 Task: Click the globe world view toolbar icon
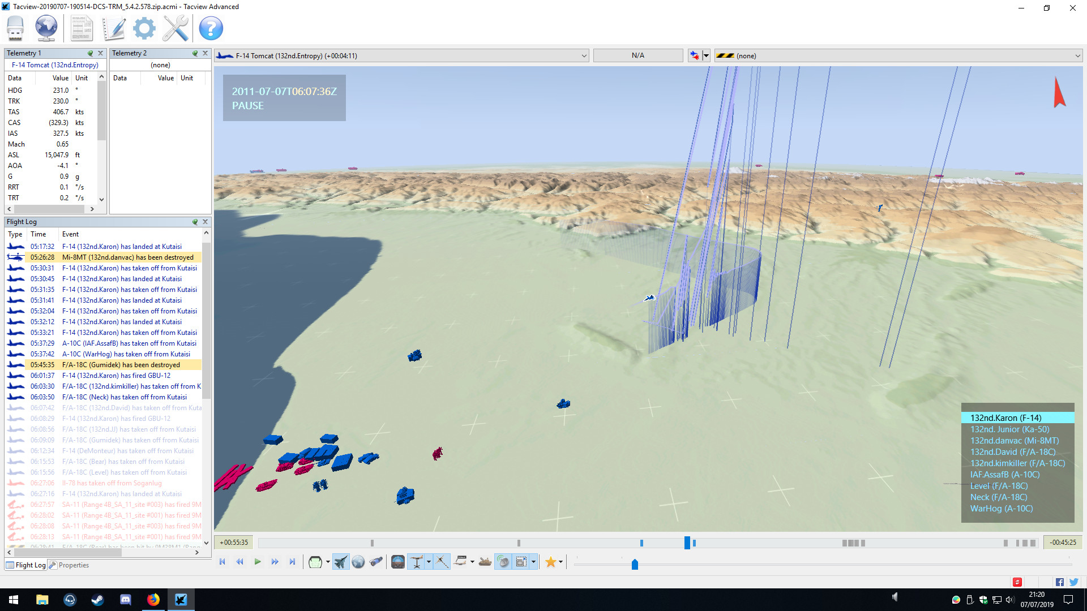click(x=46, y=28)
